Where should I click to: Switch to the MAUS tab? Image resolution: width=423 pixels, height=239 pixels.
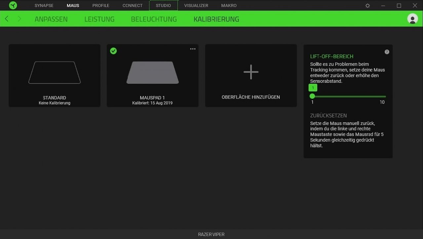coord(73,6)
